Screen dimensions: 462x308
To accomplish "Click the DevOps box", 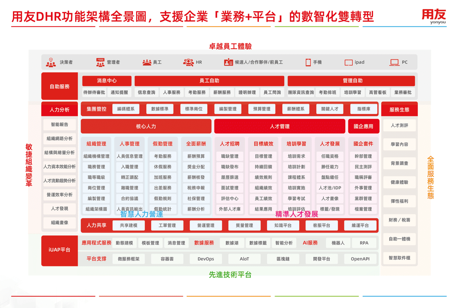I will (206, 259).
